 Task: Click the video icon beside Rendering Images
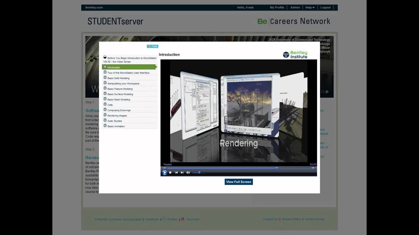(105, 115)
